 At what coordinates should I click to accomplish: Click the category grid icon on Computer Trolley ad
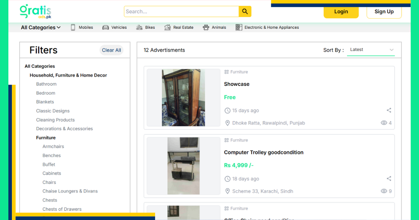227,140
